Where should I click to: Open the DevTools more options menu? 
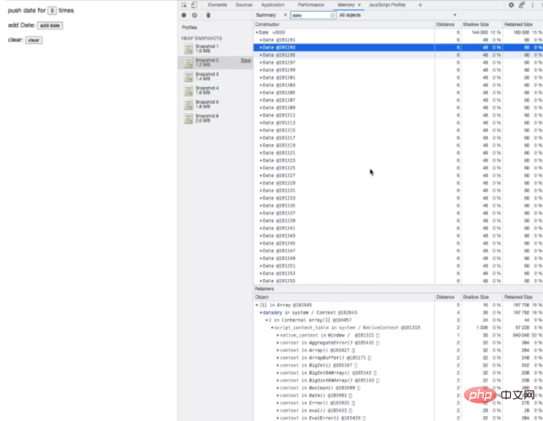pos(533,5)
